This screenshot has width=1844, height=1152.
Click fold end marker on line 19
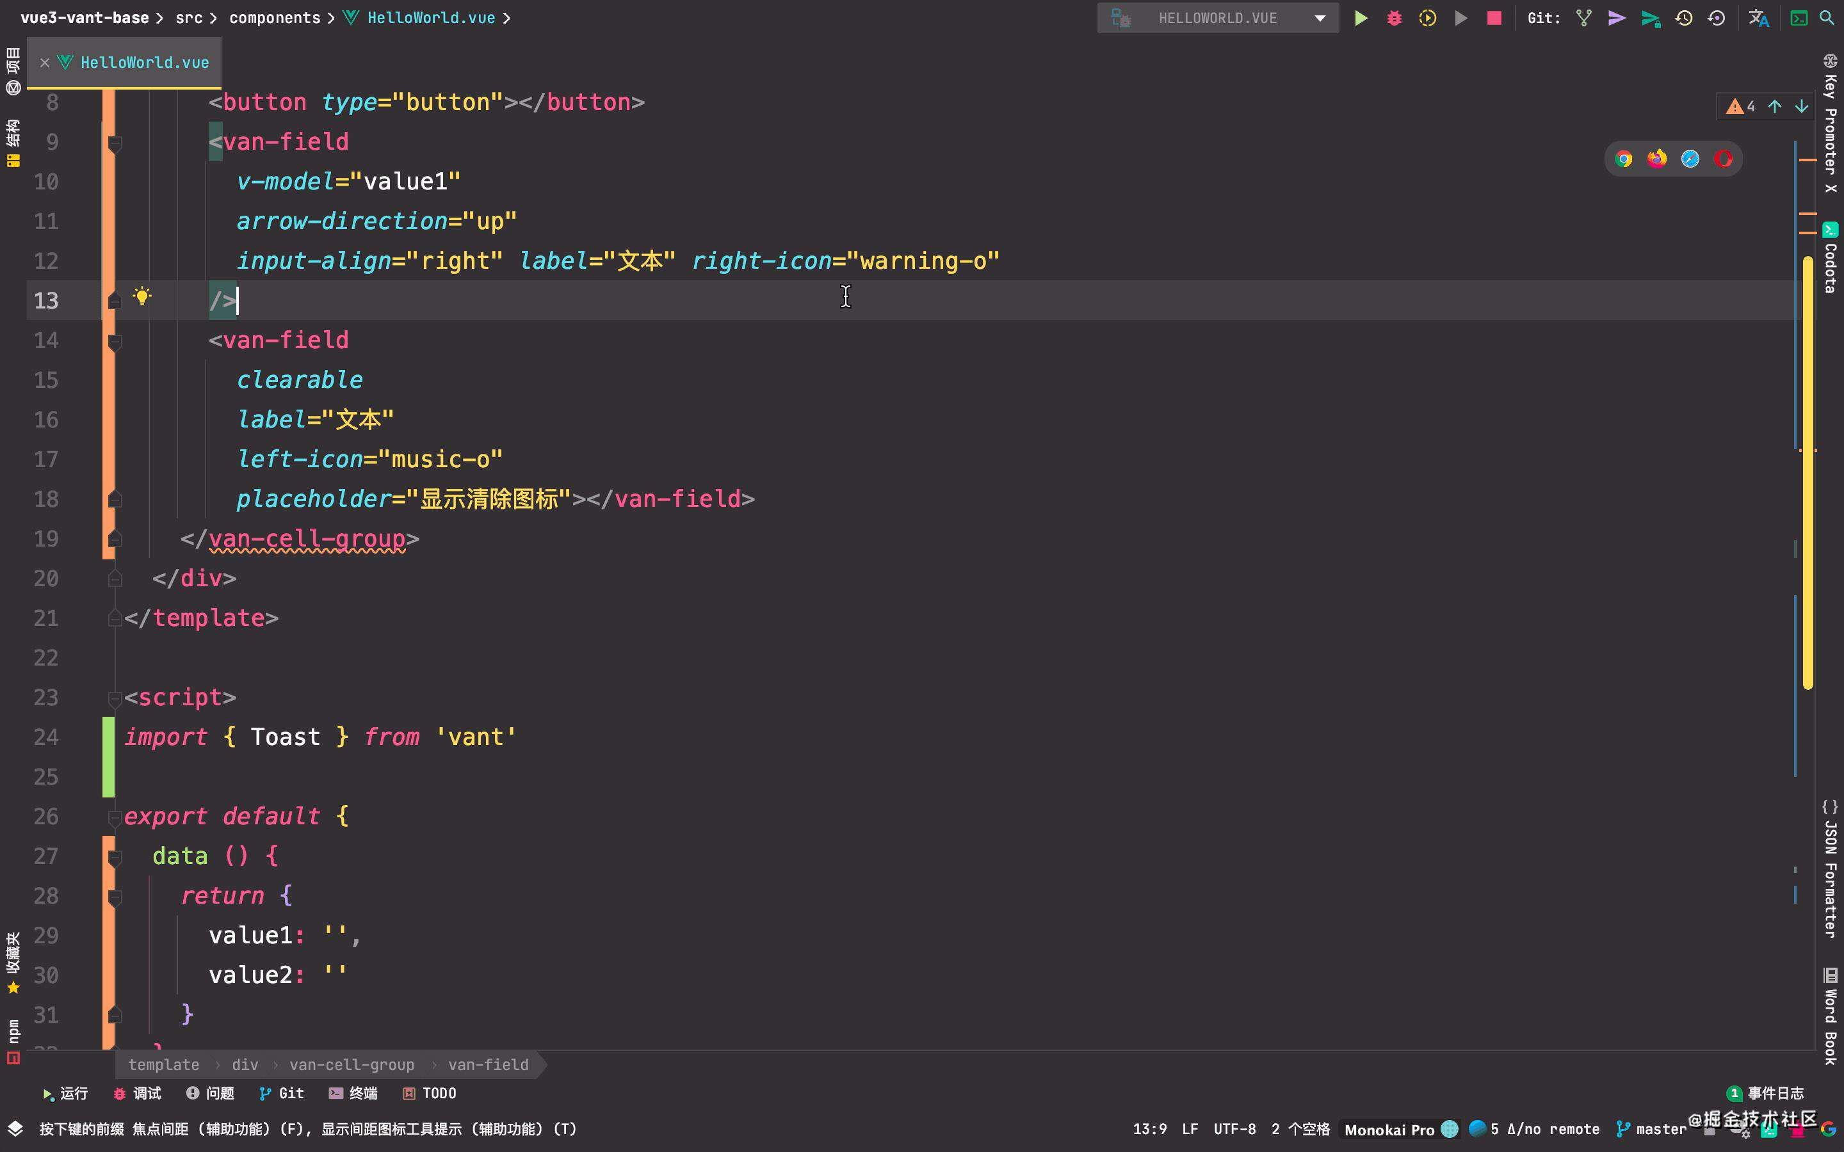coord(115,539)
